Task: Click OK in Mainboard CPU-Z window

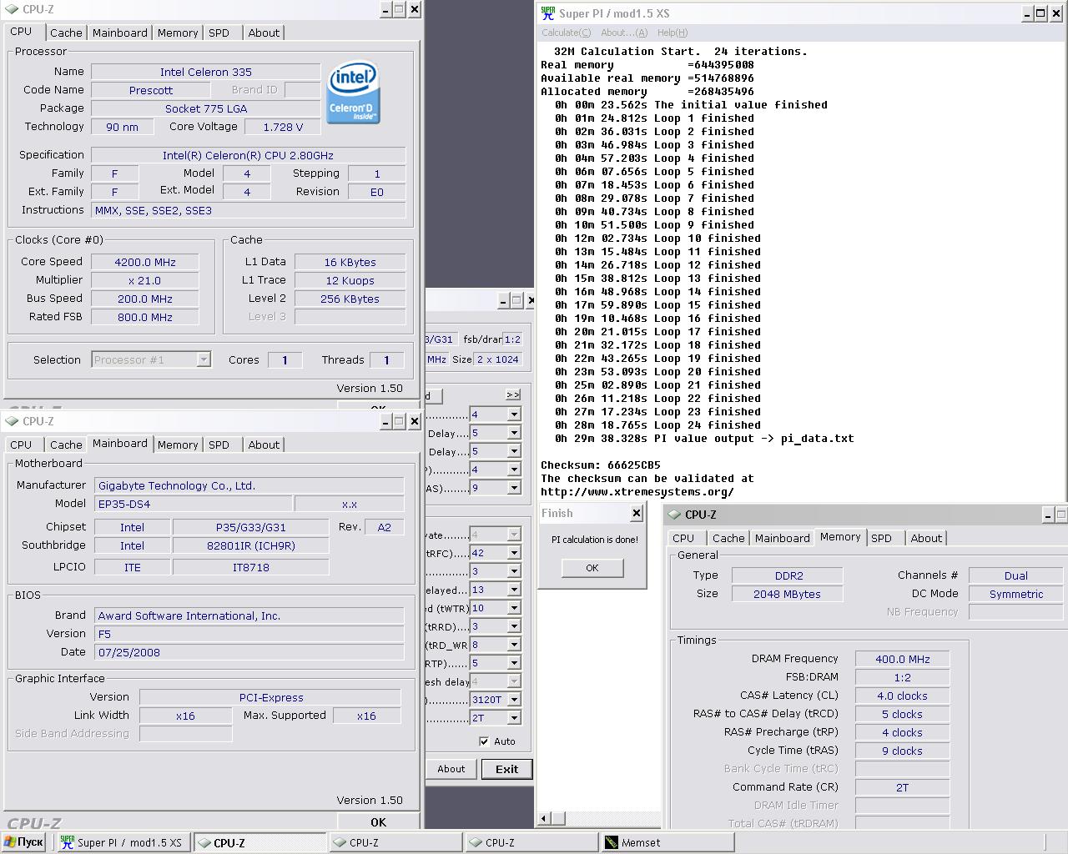Action: (x=378, y=822)
